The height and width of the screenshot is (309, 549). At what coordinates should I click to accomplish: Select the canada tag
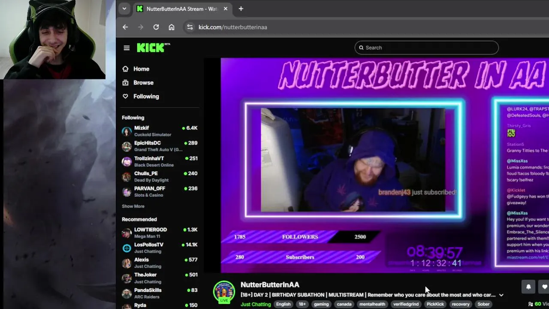[x=344, y=304]
